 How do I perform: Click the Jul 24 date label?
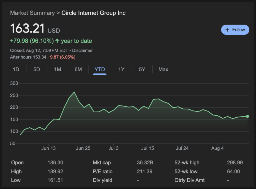point(182,148)
